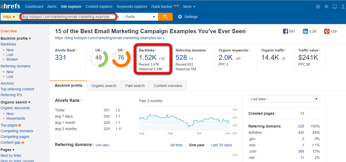Click the page URL link under the title
The height and width of the screenshot is (162, 346).
[x=108, y=38]
